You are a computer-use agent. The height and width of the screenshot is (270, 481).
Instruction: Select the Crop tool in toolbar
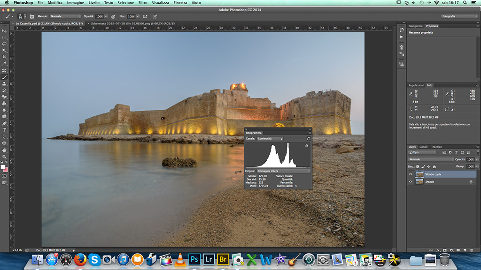click(x=4, y=57)
